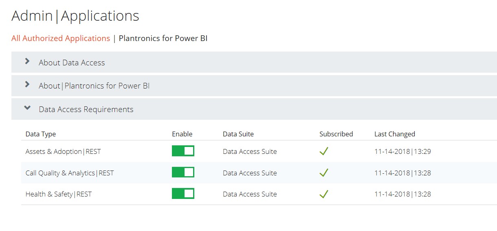This screenshot has height=231, width=497.
Task: Expand About Plantronics for Power BI chevron
Action: pos(27,84)
